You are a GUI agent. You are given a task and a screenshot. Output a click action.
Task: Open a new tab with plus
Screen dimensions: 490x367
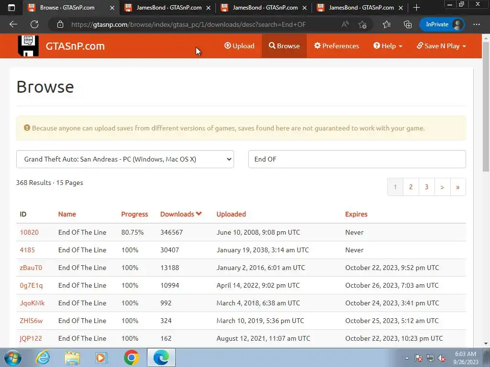[416, 8]
